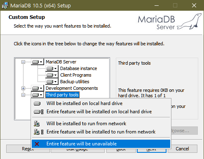Open Client Programs install-state dropdown
The width and height of the screenshot is (204, 159).
(52, 75)
